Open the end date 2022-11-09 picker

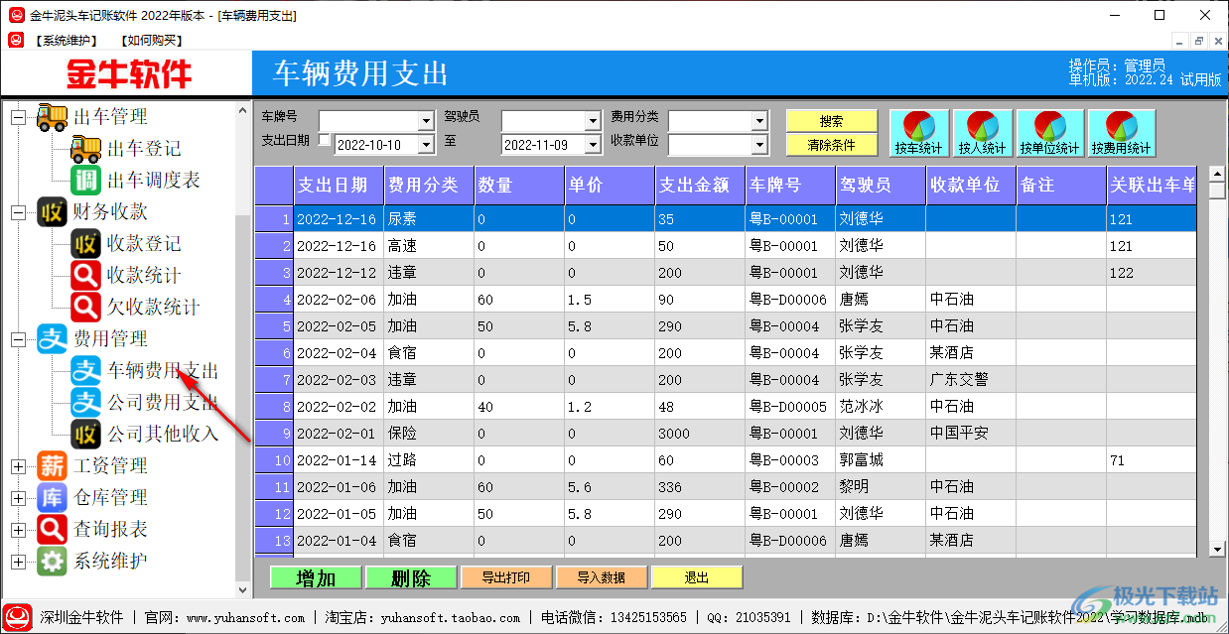[x=594, y=145]
